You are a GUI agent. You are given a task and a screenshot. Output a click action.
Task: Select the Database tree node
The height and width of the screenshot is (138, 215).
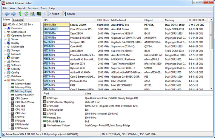click(16, 76)
